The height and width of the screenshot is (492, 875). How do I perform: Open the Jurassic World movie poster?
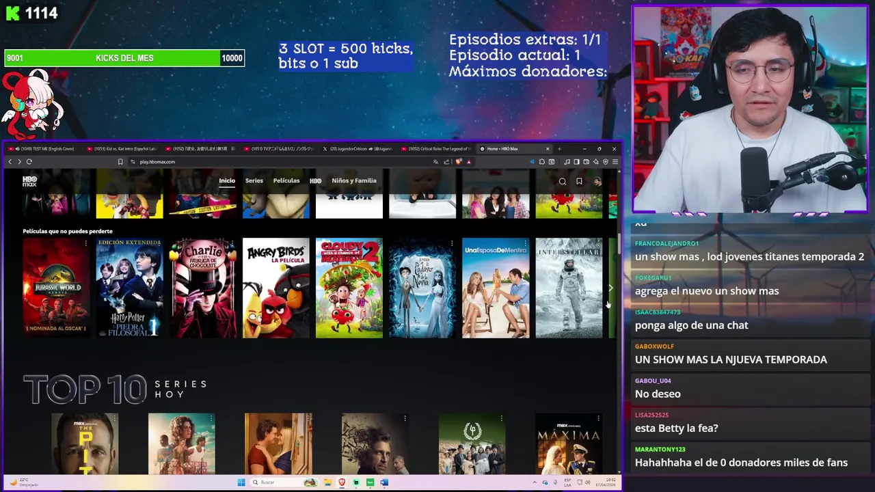[x=56, y=288]
